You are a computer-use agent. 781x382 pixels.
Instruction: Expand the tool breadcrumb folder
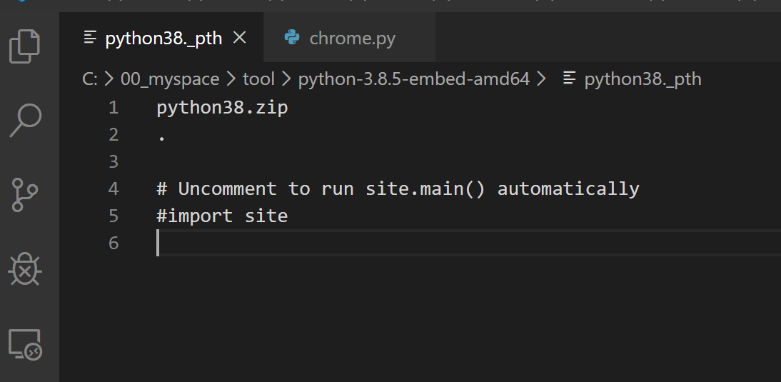258,79
